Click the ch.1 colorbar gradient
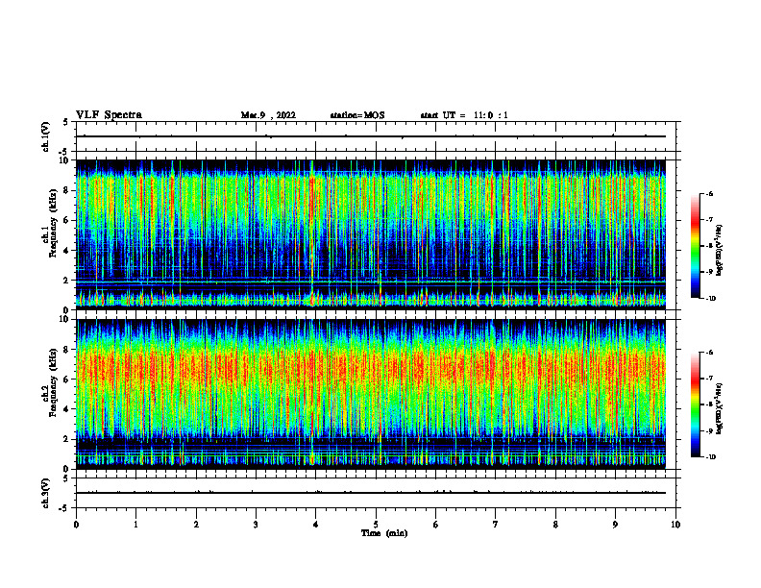Viewport: 761px width, 588px height. tap(696, 246)
